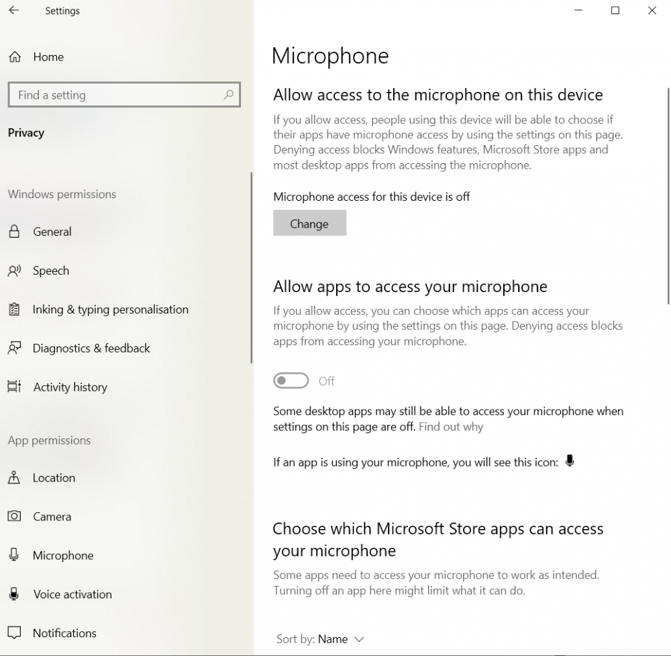671x656 pixels.
Task: Click the Activity history icon
Action: pyautogui.click(x=14, y=387)
